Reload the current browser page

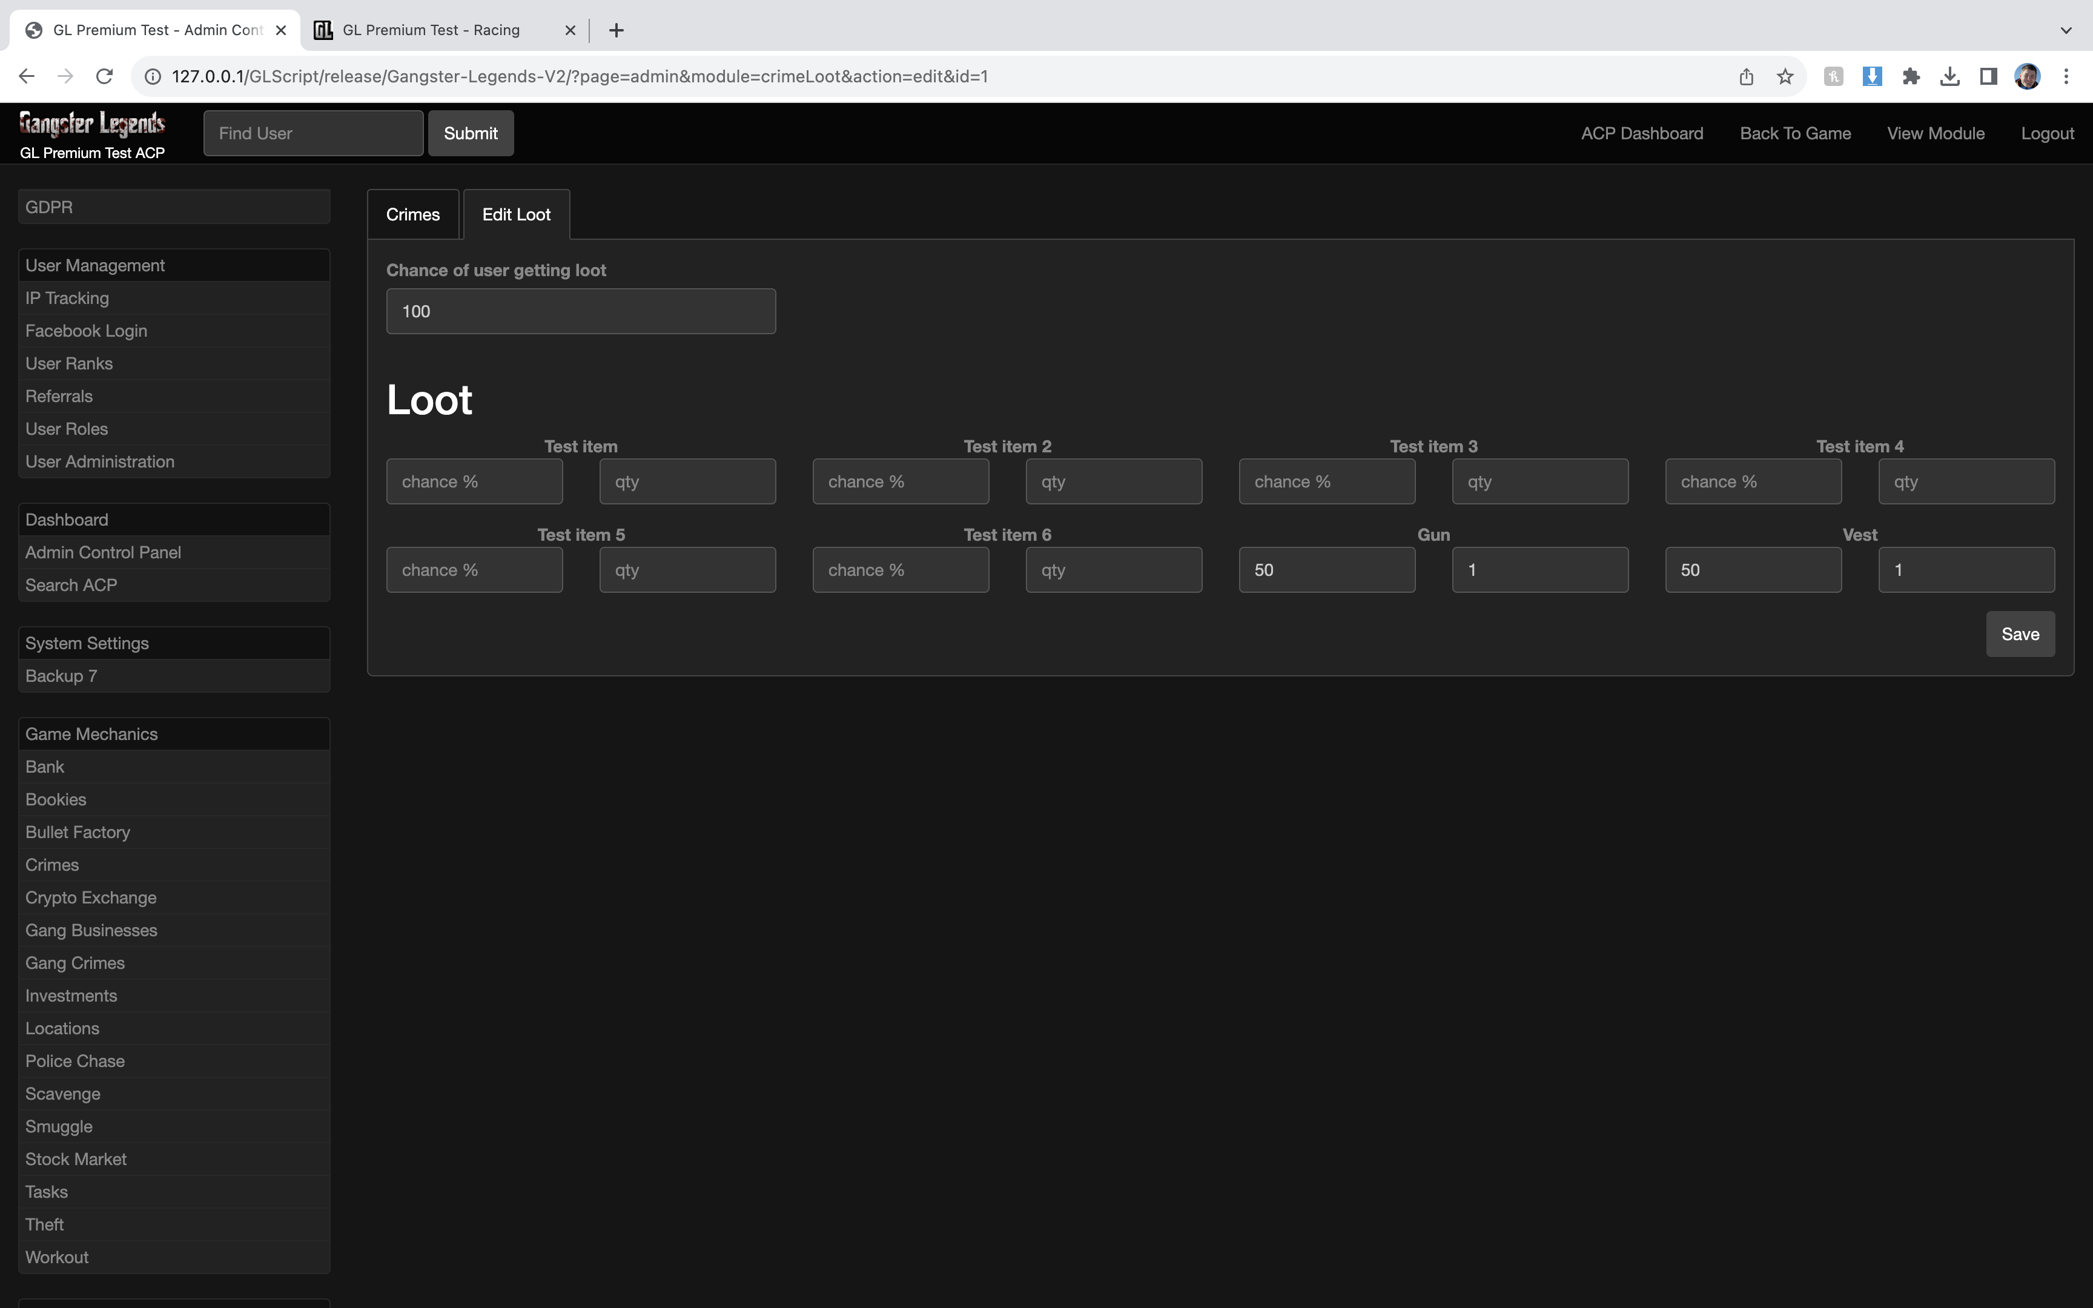105,76
